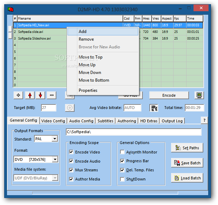
Task: Click the Hres column header
Action: 147,19
